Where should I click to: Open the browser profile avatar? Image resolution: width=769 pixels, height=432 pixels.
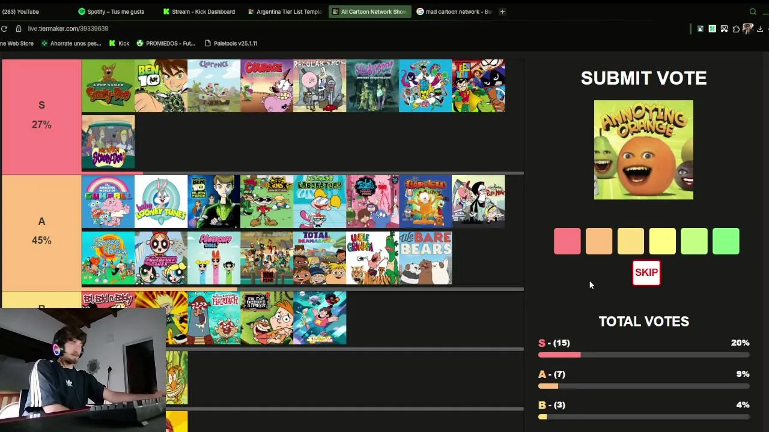(748, 29)
